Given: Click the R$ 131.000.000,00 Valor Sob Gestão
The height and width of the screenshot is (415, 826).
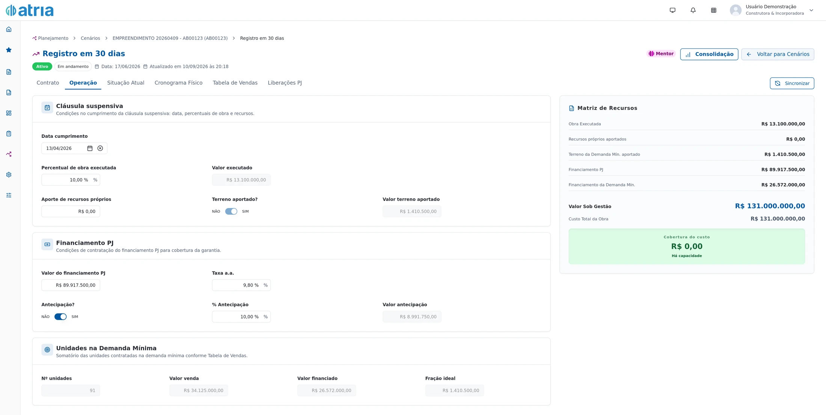Looking at the screenshot, I should click(770, 206).
